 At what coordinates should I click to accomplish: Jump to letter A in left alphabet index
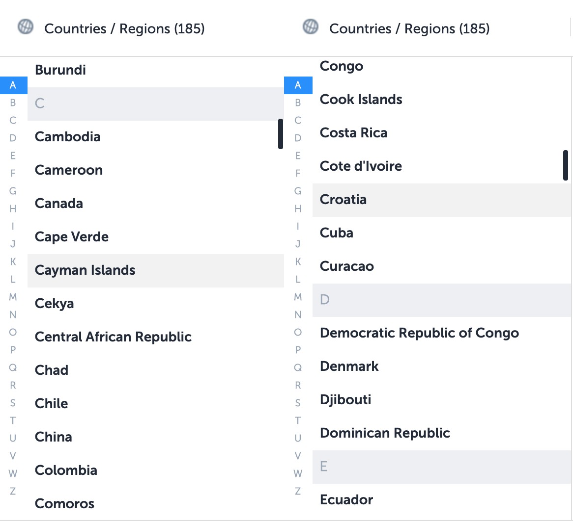[x=13, y=85]
